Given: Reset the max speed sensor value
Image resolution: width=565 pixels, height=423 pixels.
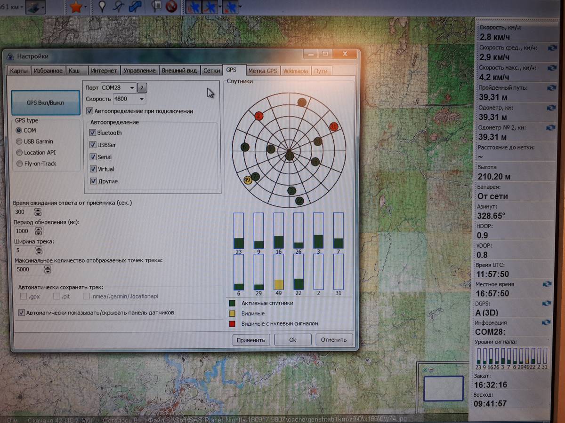Looking at the screenshot, I should point(551,68).
